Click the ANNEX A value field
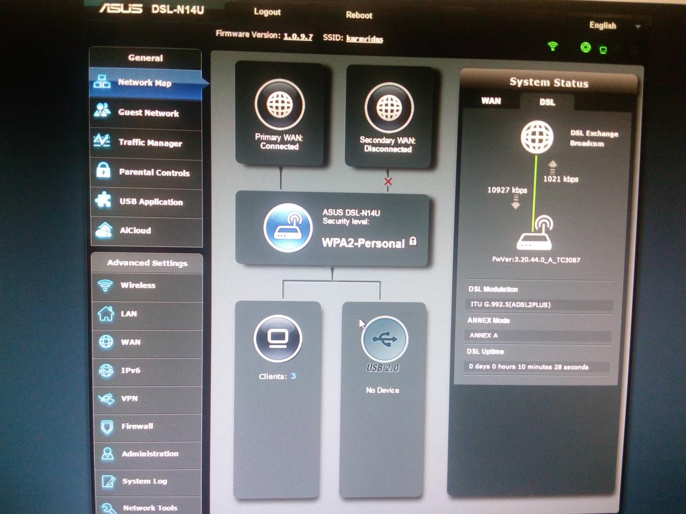686x514 pixels. 539,336
